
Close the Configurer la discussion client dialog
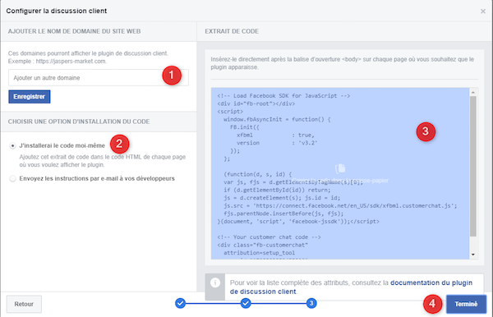click(483, 11)
